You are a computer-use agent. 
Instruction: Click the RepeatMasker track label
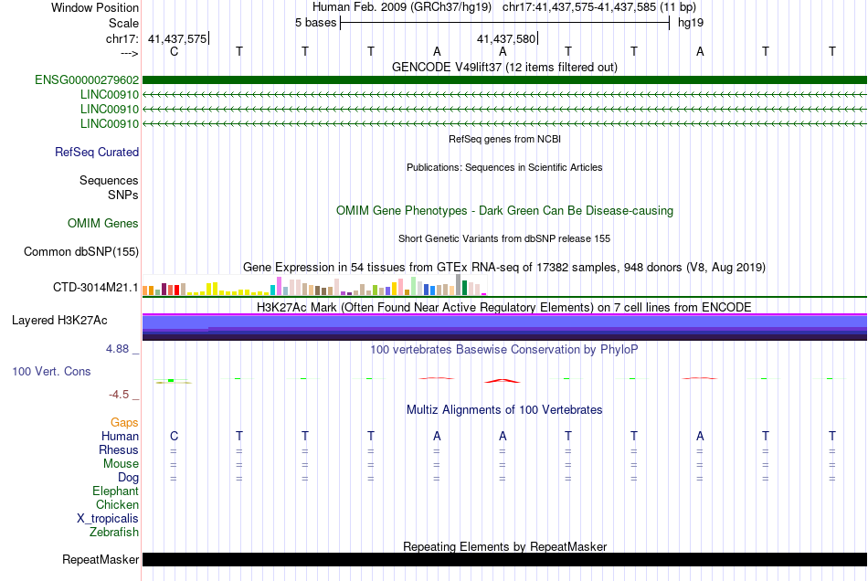pyautogui.click(x=101, y=560)
